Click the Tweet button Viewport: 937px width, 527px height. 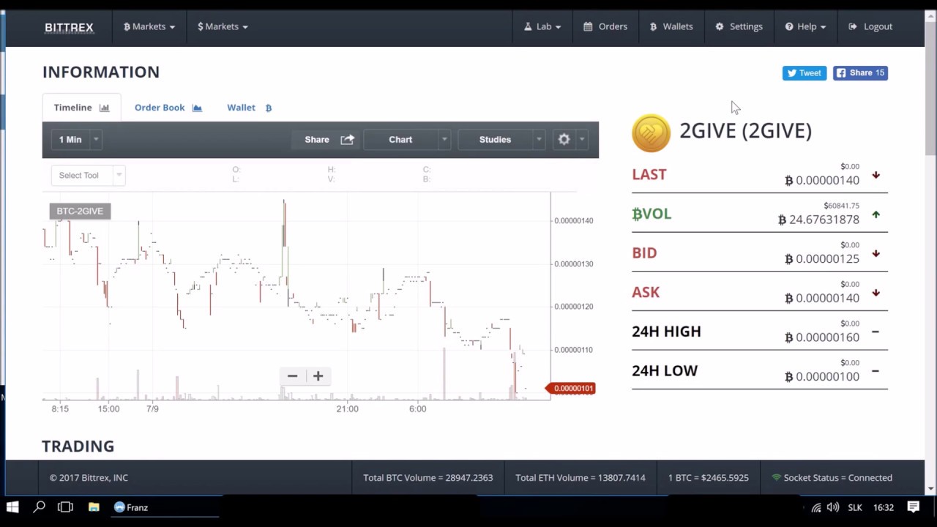pos(805,72)
